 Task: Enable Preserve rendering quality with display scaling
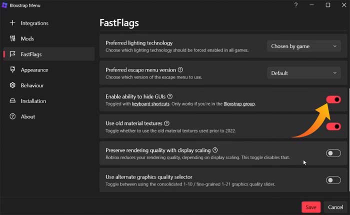point(333,153)
